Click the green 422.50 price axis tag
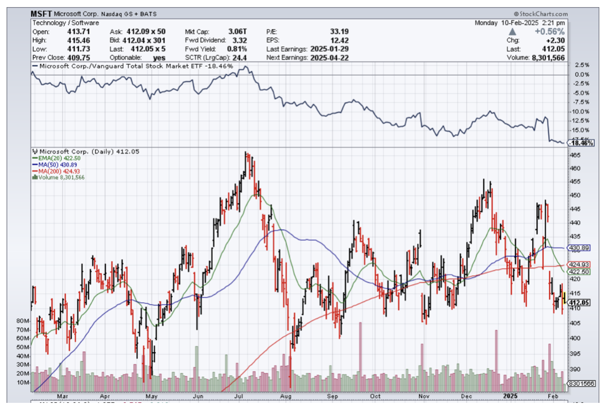 coord(581,272)
